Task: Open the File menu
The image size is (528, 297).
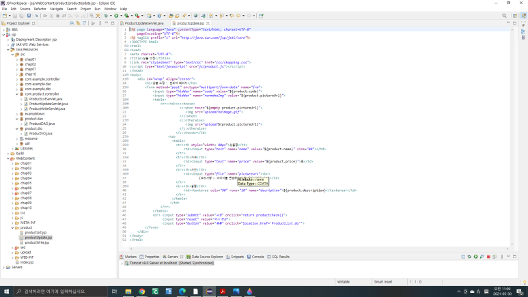Action: (x=4, y=9)
